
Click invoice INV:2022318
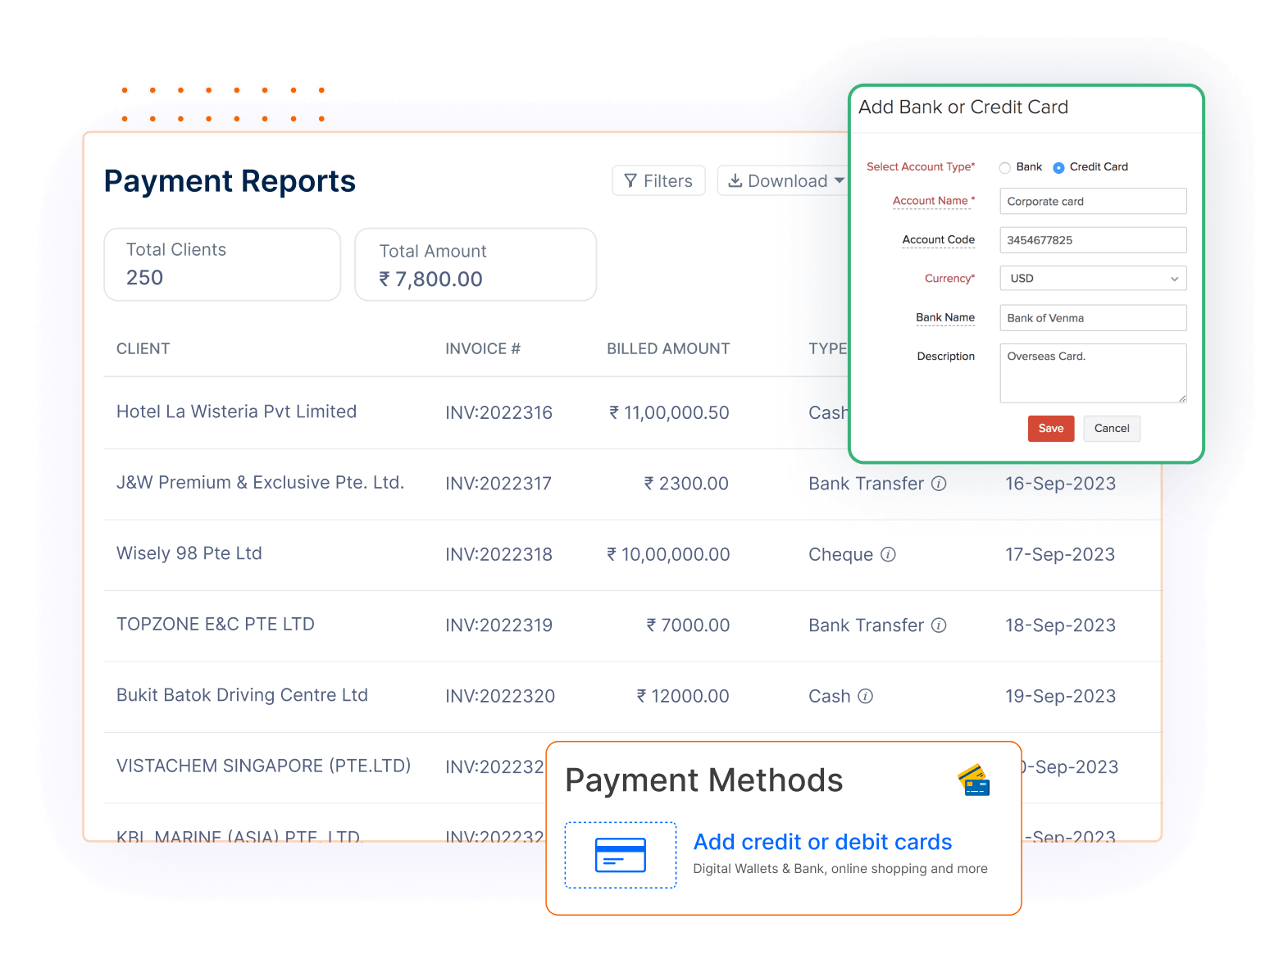tap(498, 554)
